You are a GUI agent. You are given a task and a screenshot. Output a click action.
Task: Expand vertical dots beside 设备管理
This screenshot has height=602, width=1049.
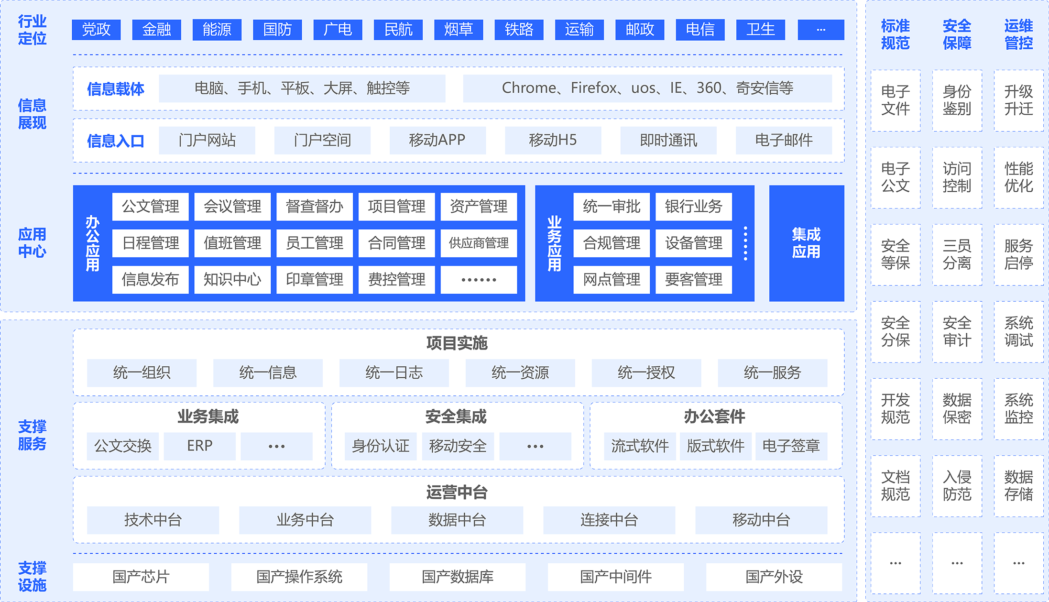click(x=745, y=243)
